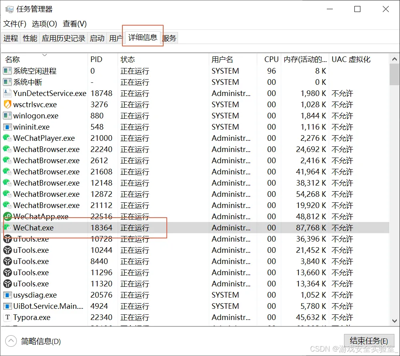Select the 详细信息 tab
Image resolution: width=400 pixels, height=356 pixels.
pos(143,38)
